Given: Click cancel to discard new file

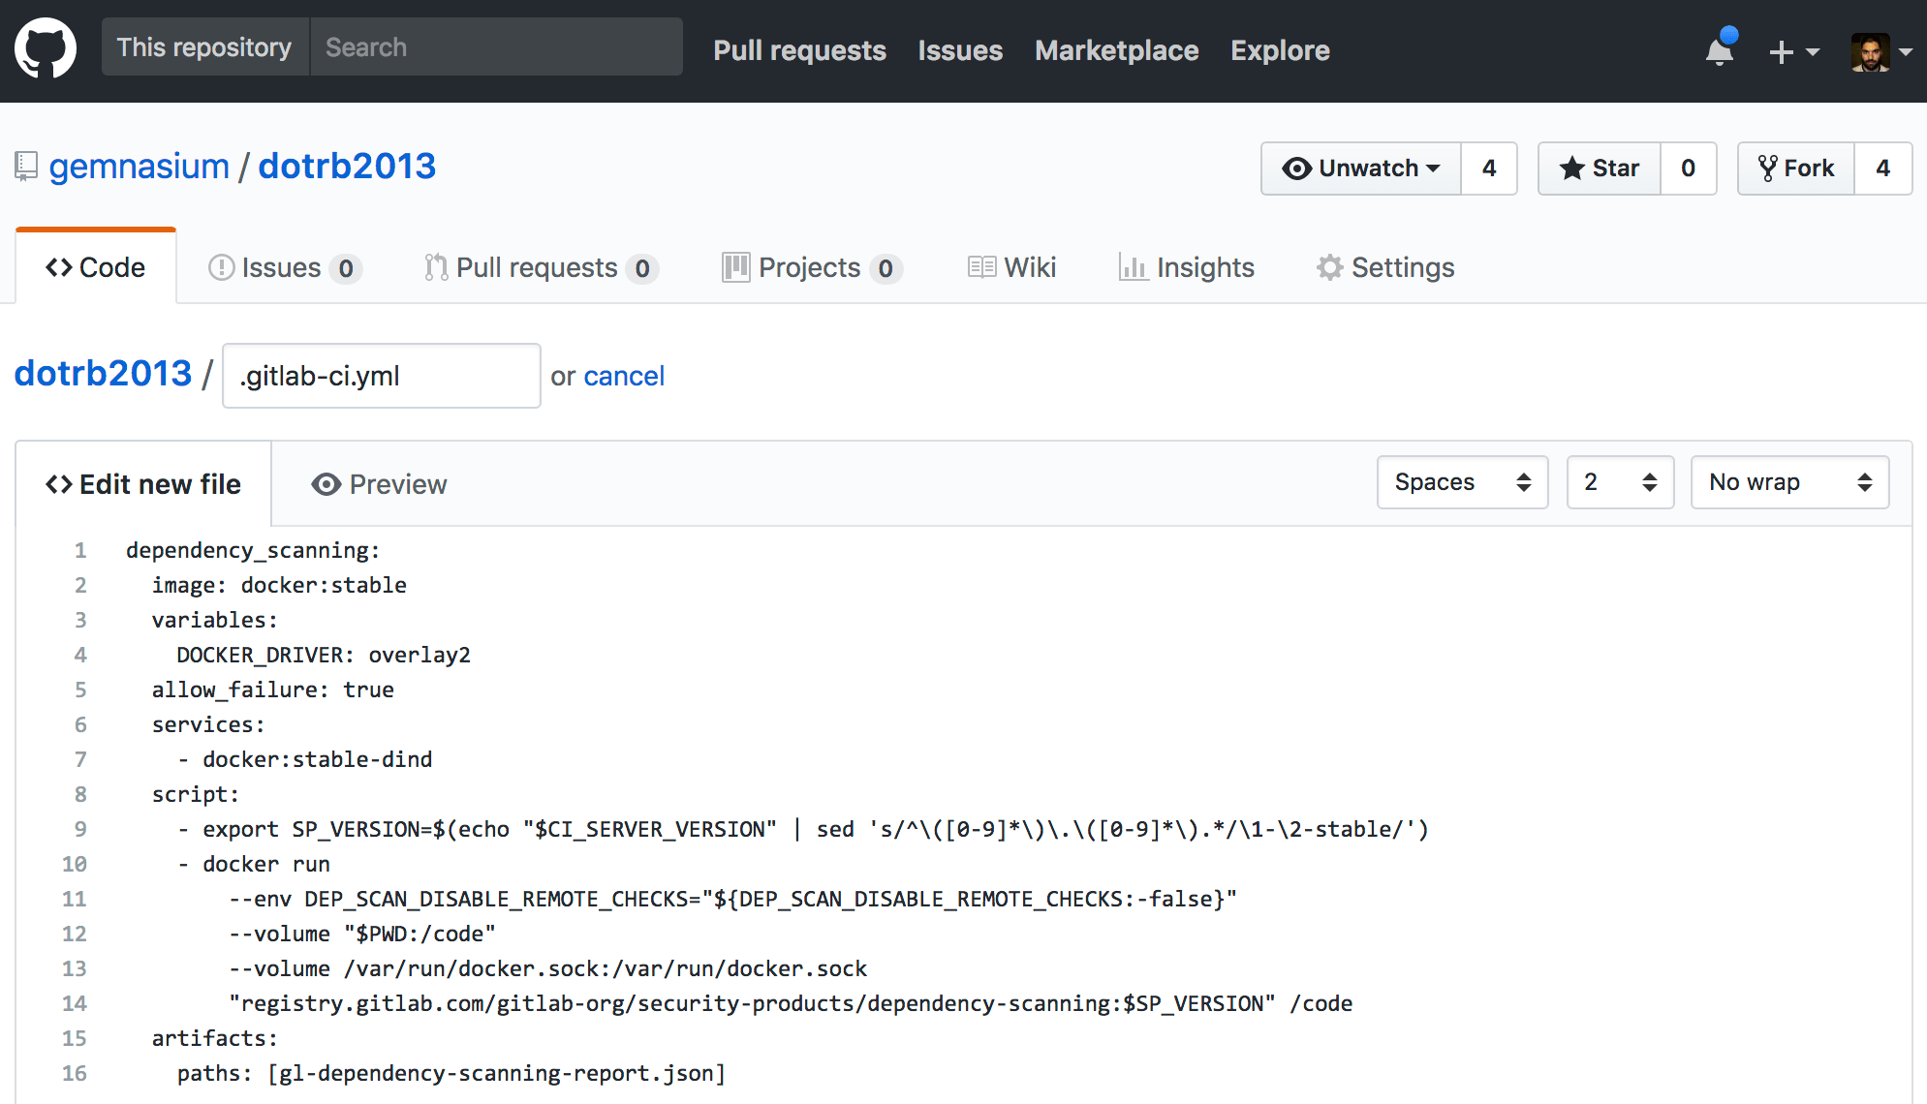Looking at the screenshot, I should pos(623,376).
